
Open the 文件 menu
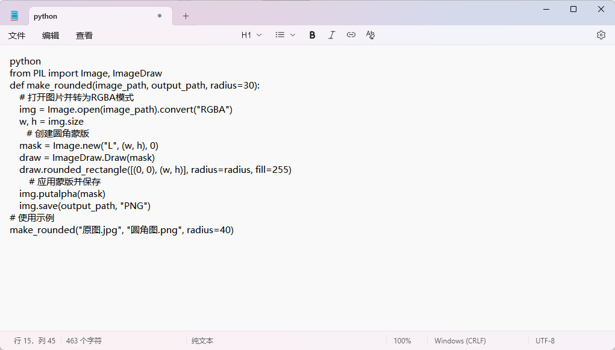[17, 36]
